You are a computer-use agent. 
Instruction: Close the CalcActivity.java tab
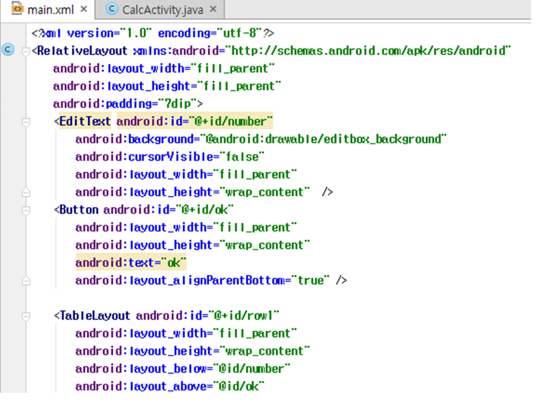[213, 10]
